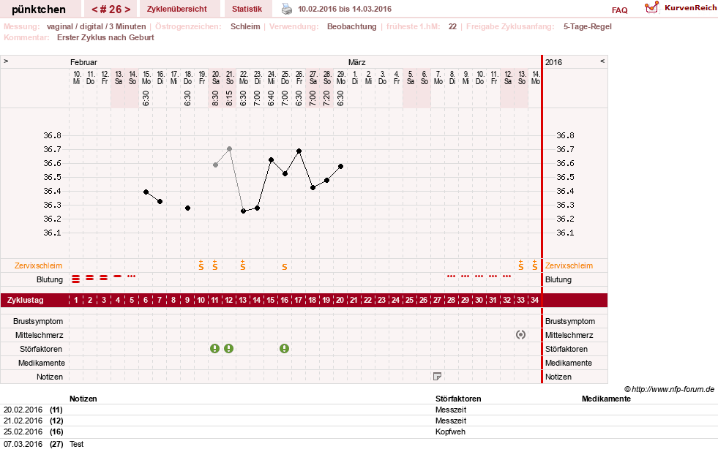Click the Störfaktoren exclamation icon on cycle day 12
The width and height of the screenshot is (718, 471).
point(228,349)
